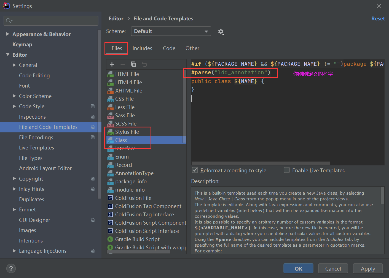This screenshot has height=278, width=389.
Task: Uncheck Reformat according to style
Action: click(x=195, y=170)
